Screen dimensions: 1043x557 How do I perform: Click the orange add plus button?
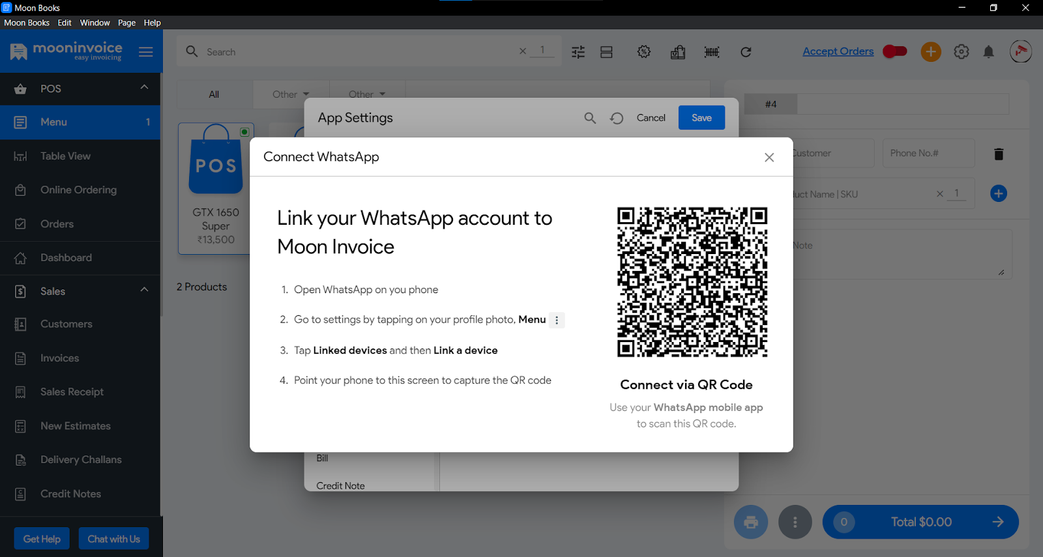coord(931,51)
